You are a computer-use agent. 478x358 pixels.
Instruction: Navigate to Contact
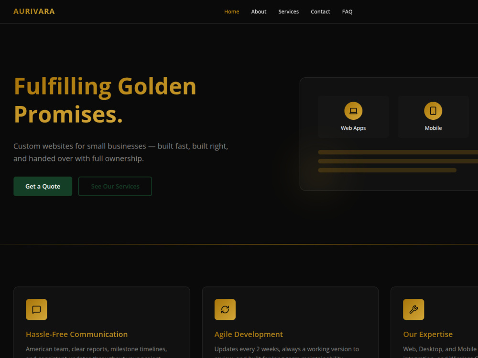[320, 11]
